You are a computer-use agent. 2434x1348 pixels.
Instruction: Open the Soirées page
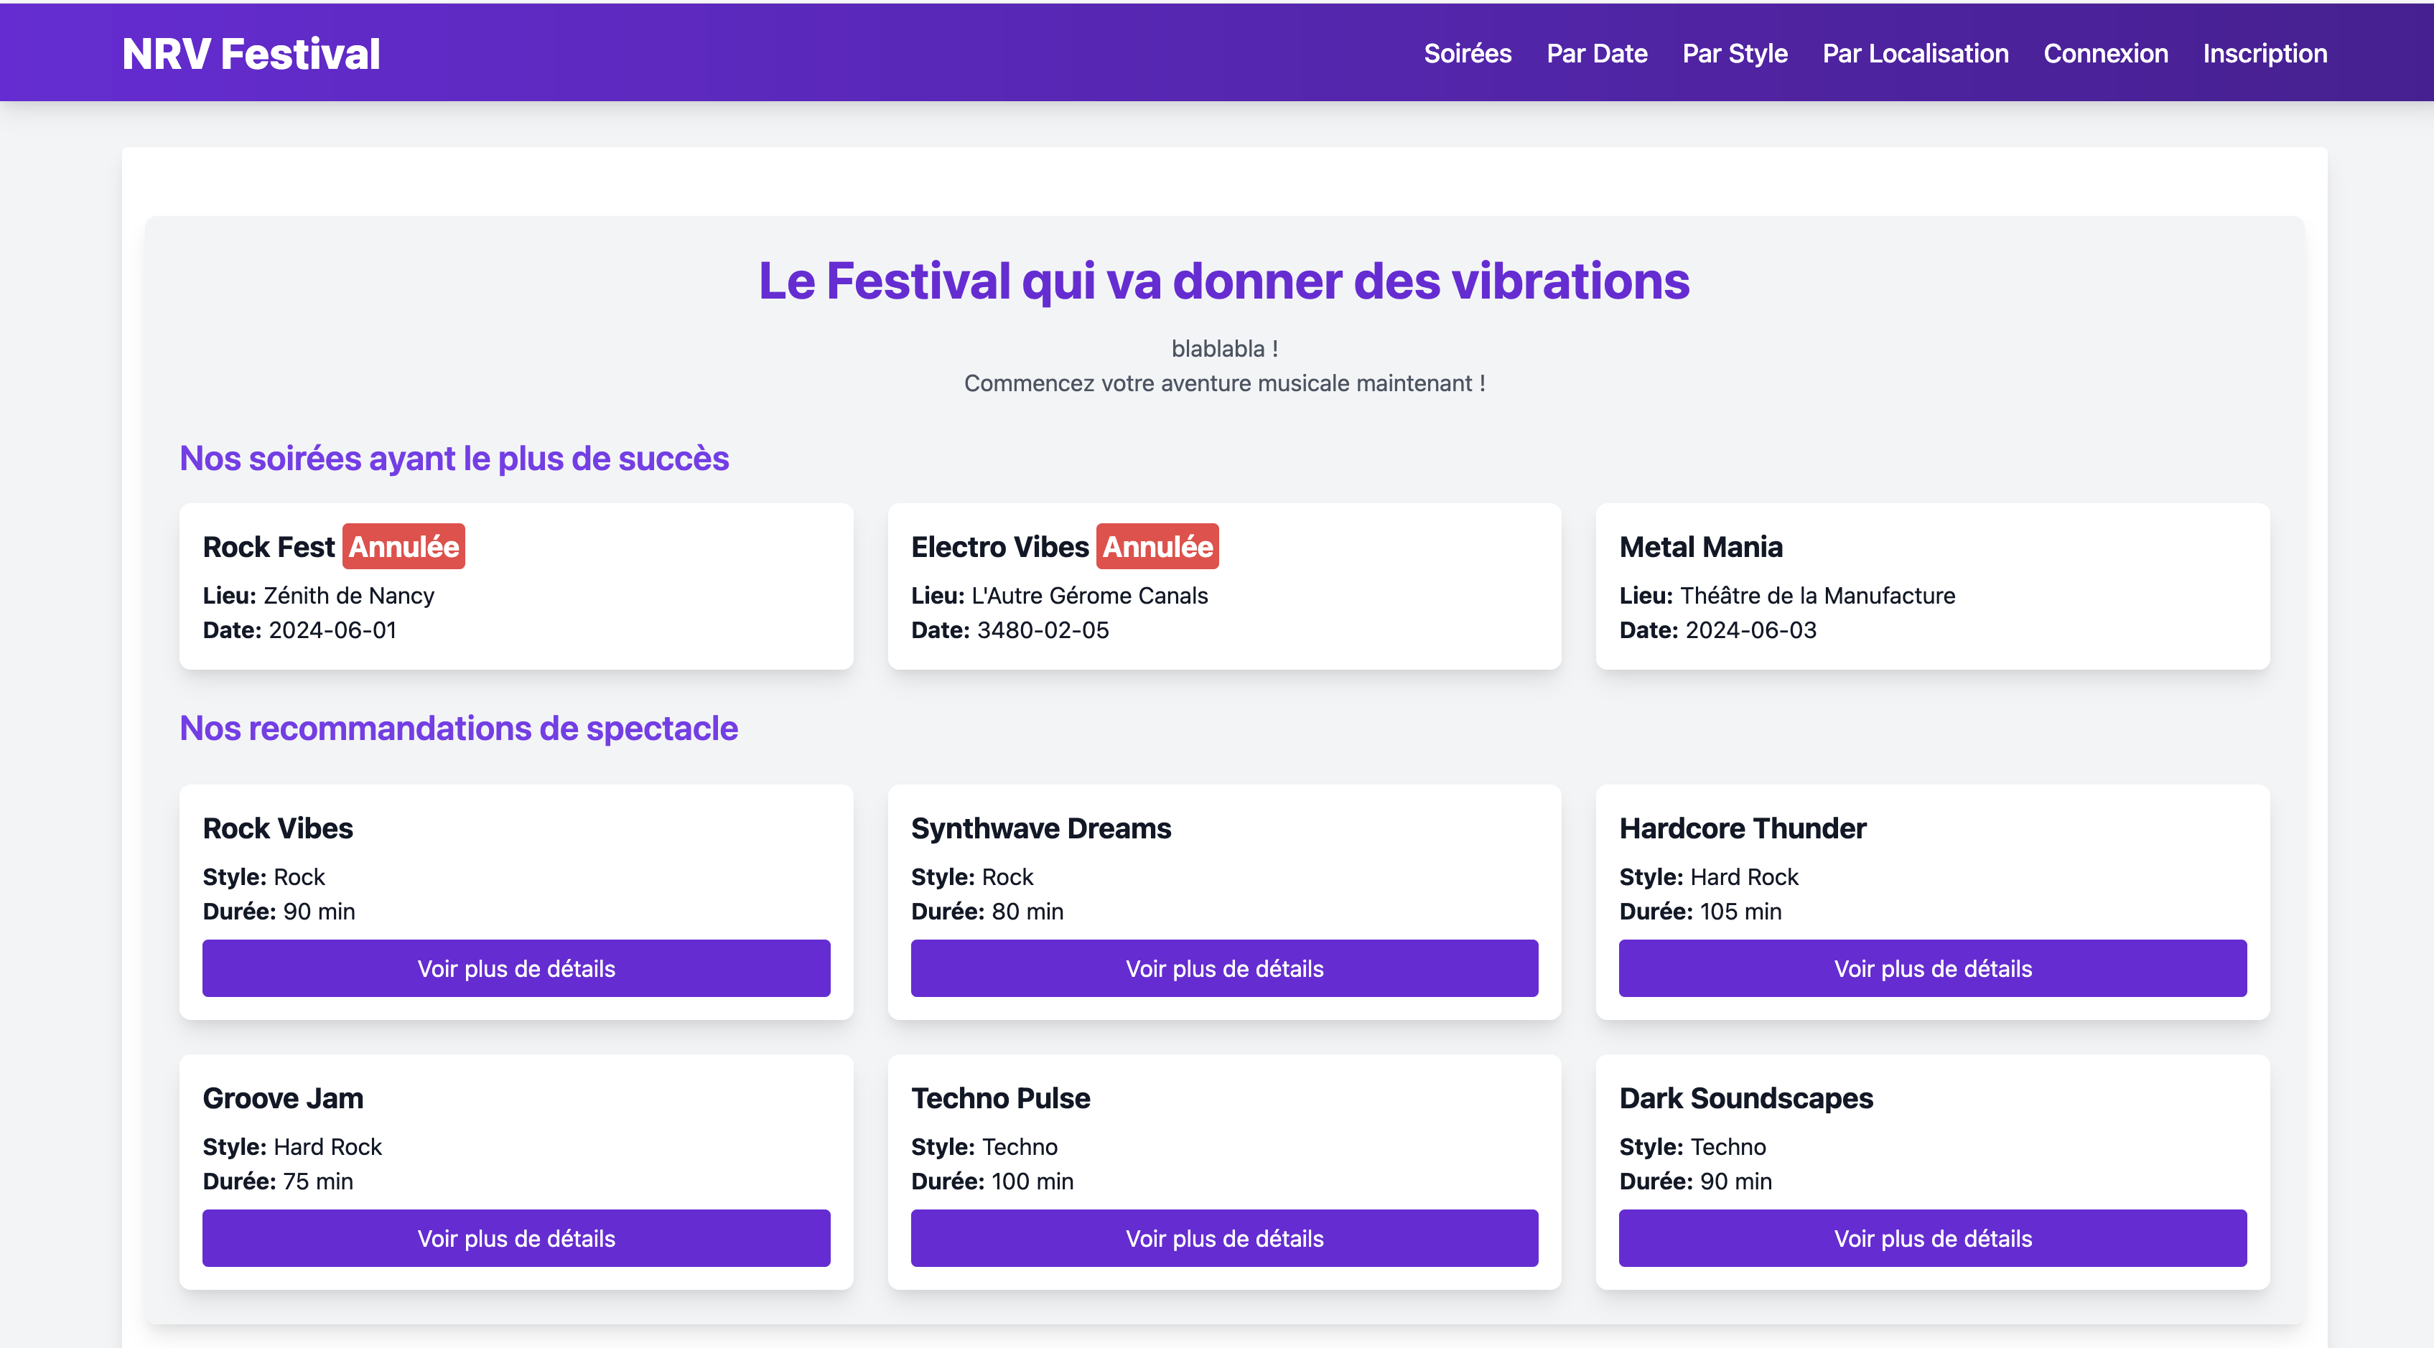coord(1468,54)
